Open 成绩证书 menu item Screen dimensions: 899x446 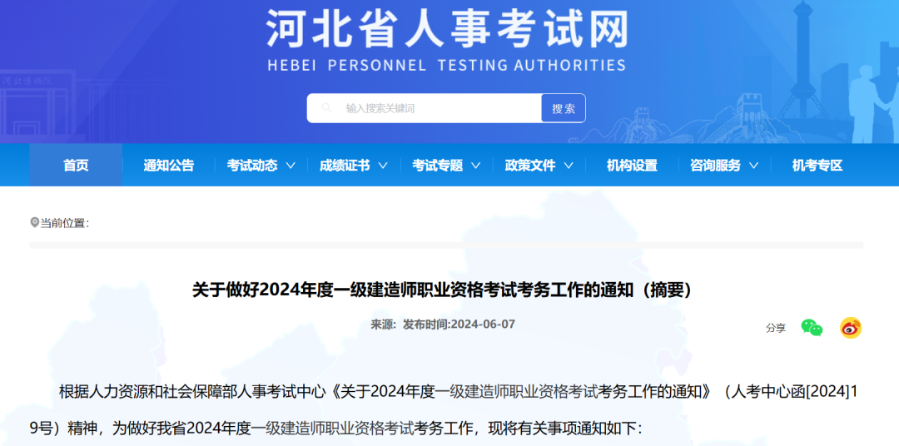(x=345, y=166)
